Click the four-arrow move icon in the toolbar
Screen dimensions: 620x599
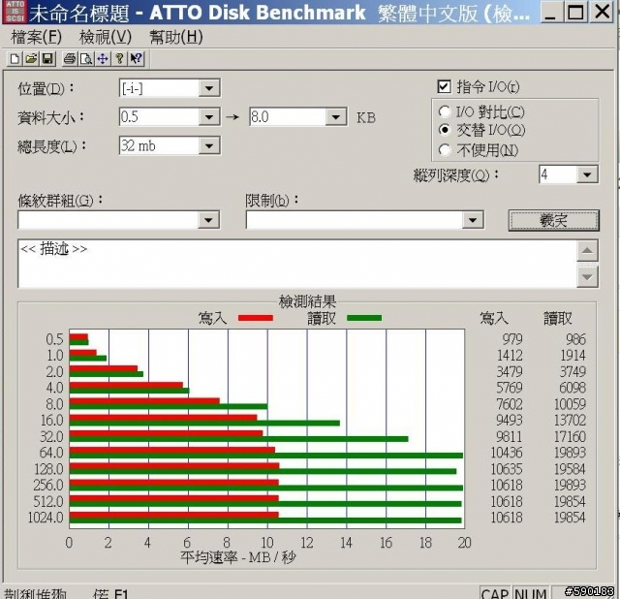tap(103, 59)
